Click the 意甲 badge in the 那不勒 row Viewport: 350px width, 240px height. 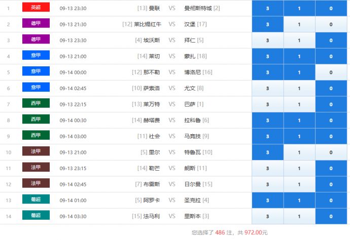point(36,71)
